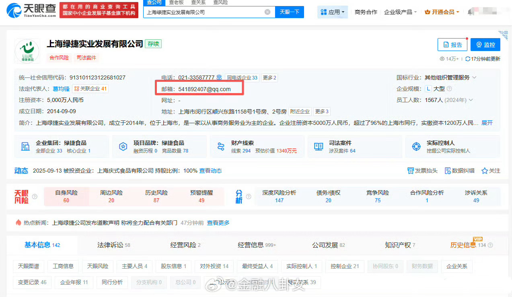The height and width of the screenshot is (297, 512).
Task: Click the 监控 button
Action: pos(485,45)
